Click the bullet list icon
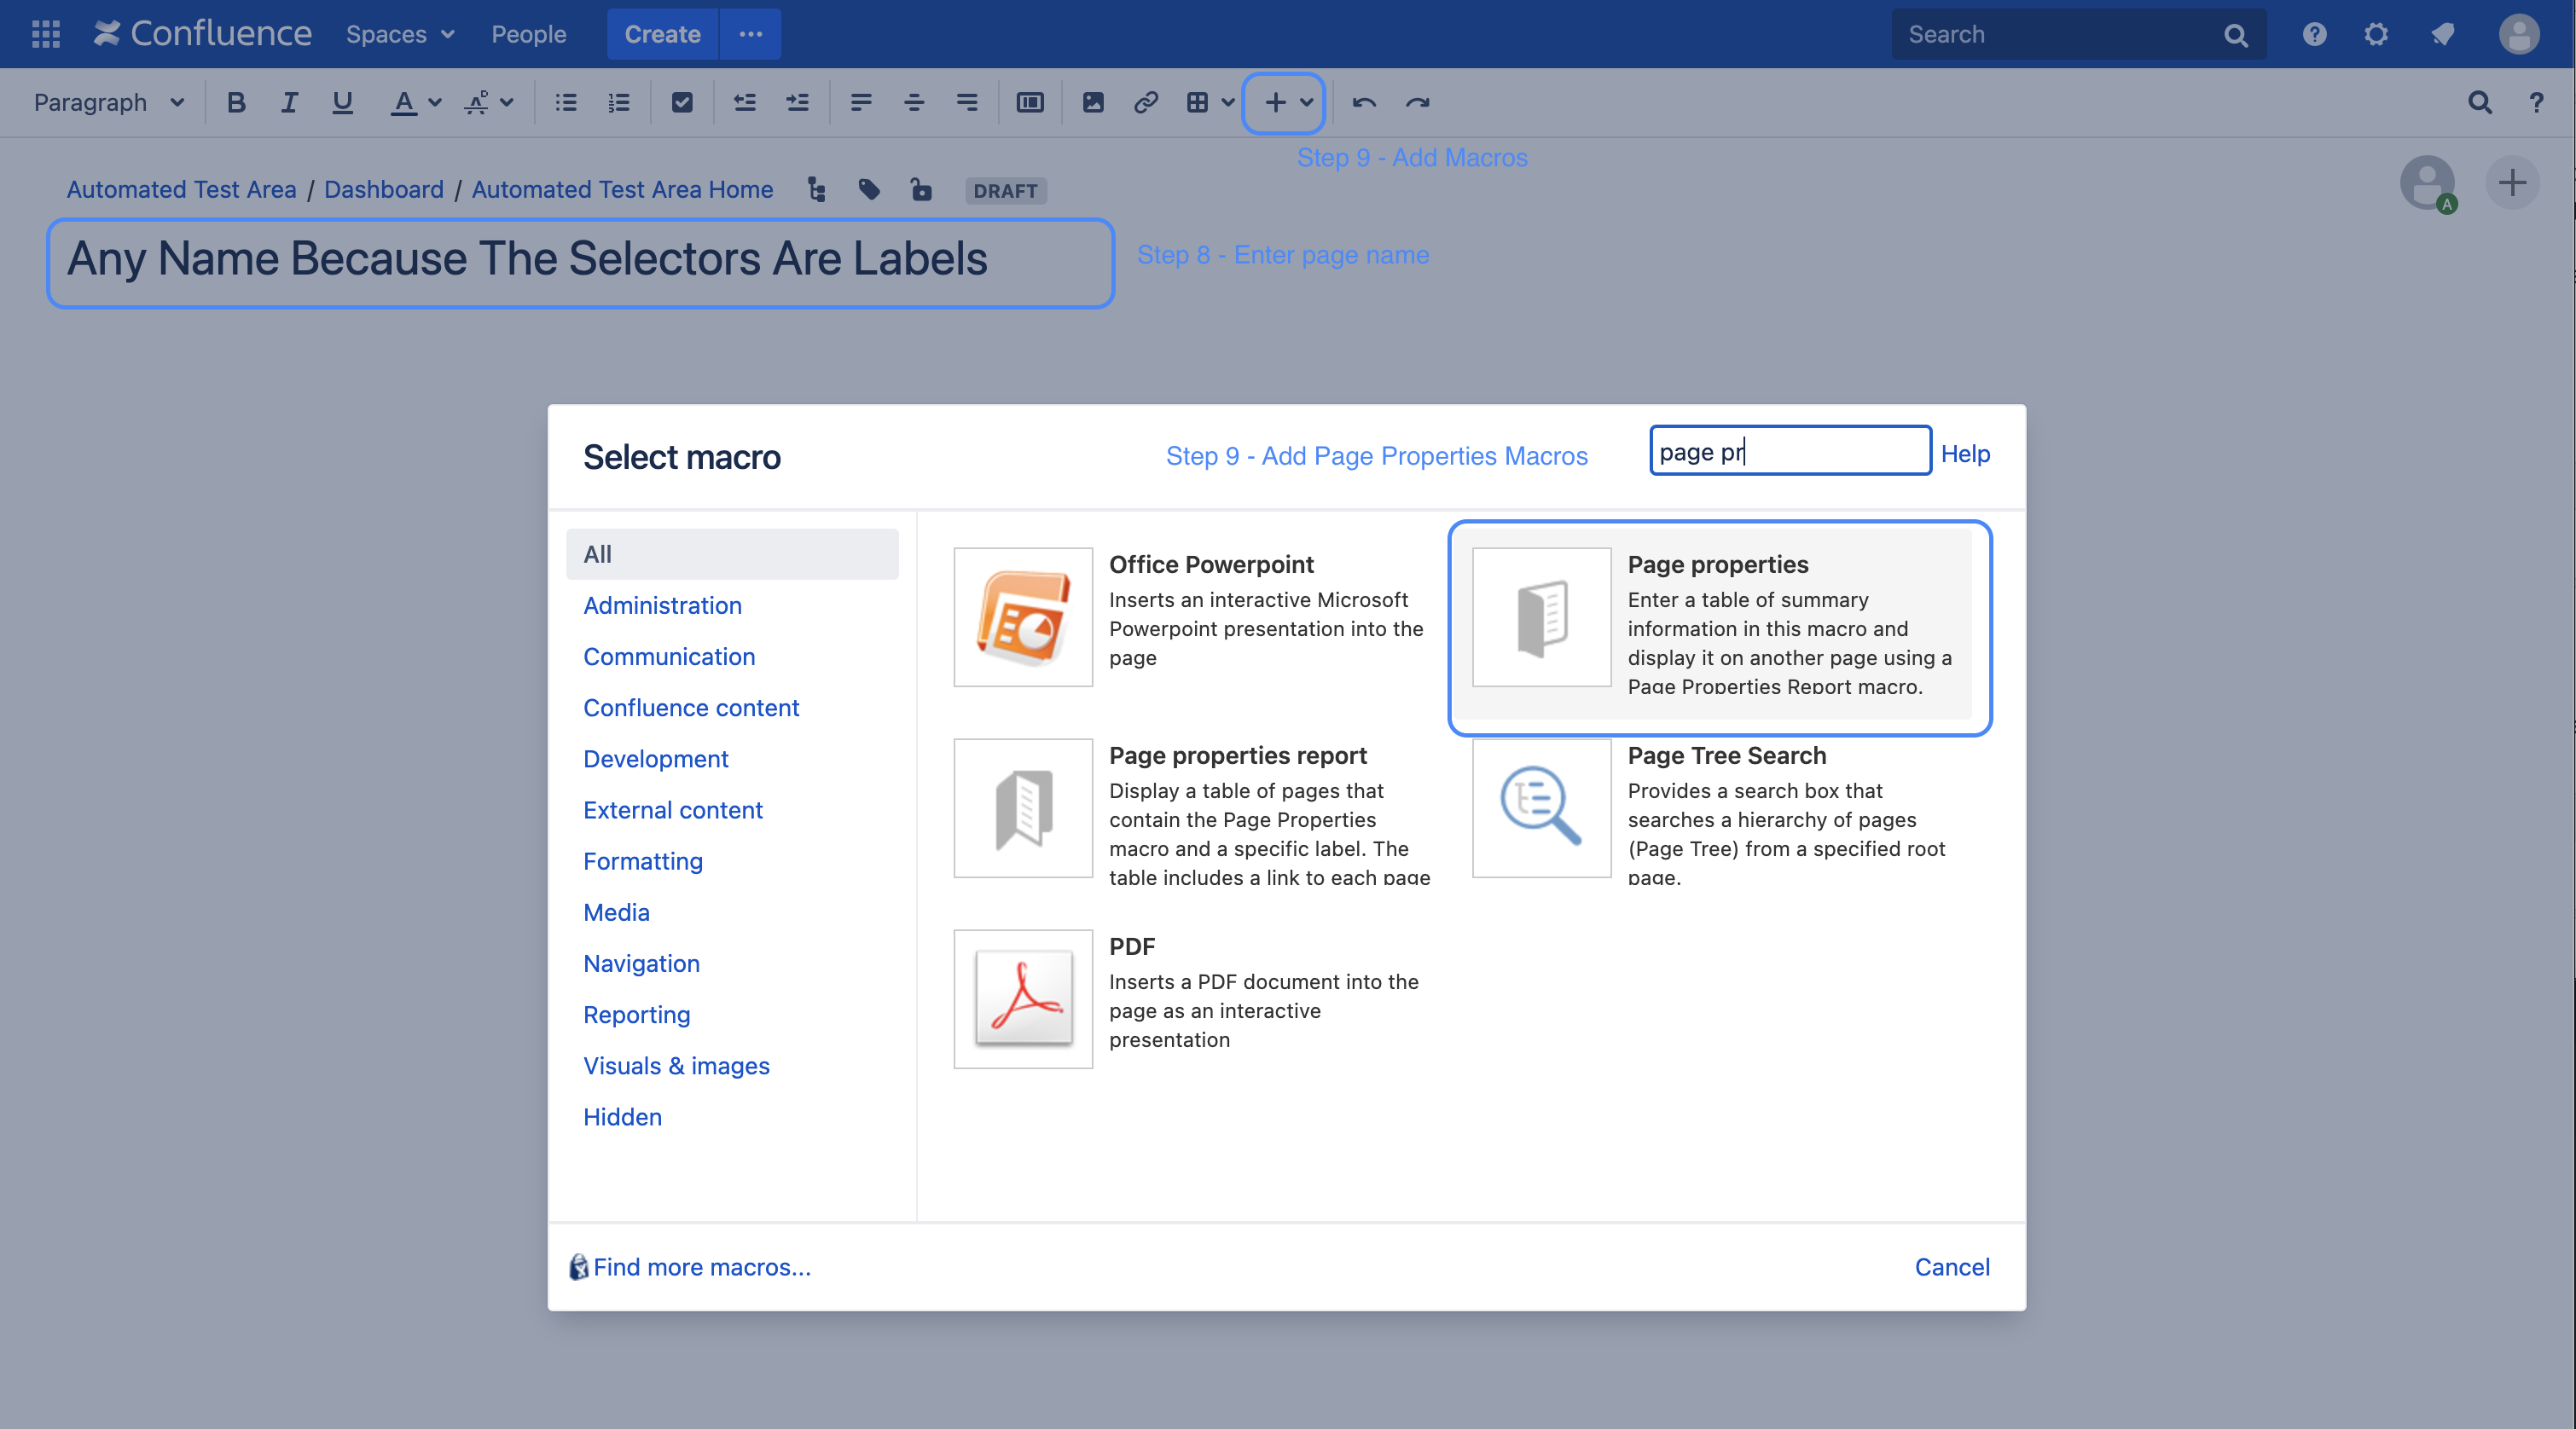This screenshot has width=2576, height=1429. click(x=566, y=102)
